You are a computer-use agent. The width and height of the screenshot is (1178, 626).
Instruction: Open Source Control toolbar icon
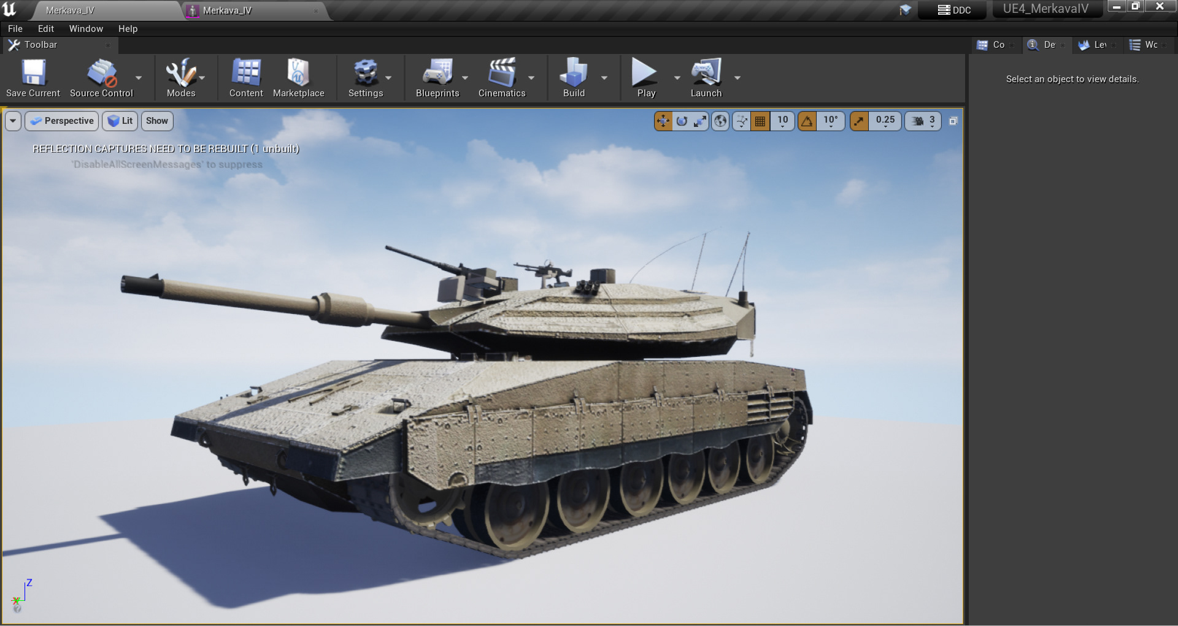coord(101,73)
